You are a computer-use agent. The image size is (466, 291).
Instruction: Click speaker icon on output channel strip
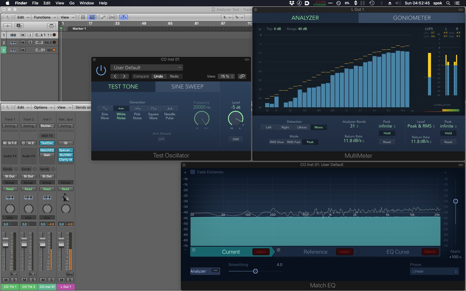(x=66, y=198)
